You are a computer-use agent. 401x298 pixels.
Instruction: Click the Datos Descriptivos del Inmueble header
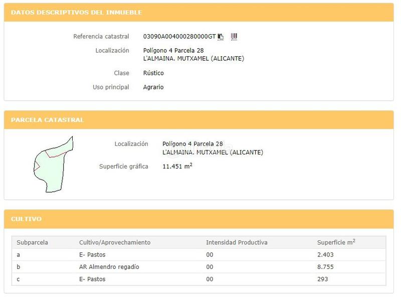click(76, 13)
